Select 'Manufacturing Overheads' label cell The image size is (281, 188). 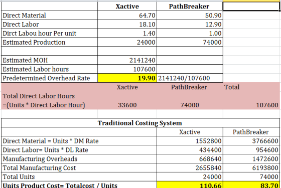click(x=79, y=159)
